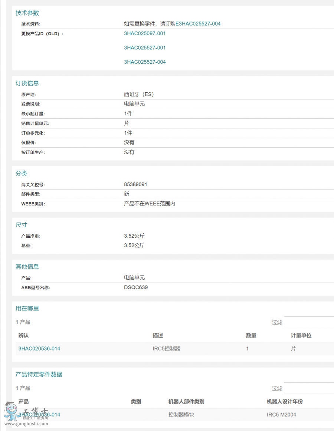The width and height of the screenshot is (334, 431).
Task: Focus the 过滤 field in 产品特定零件数据 section
Action: point(309,388)
